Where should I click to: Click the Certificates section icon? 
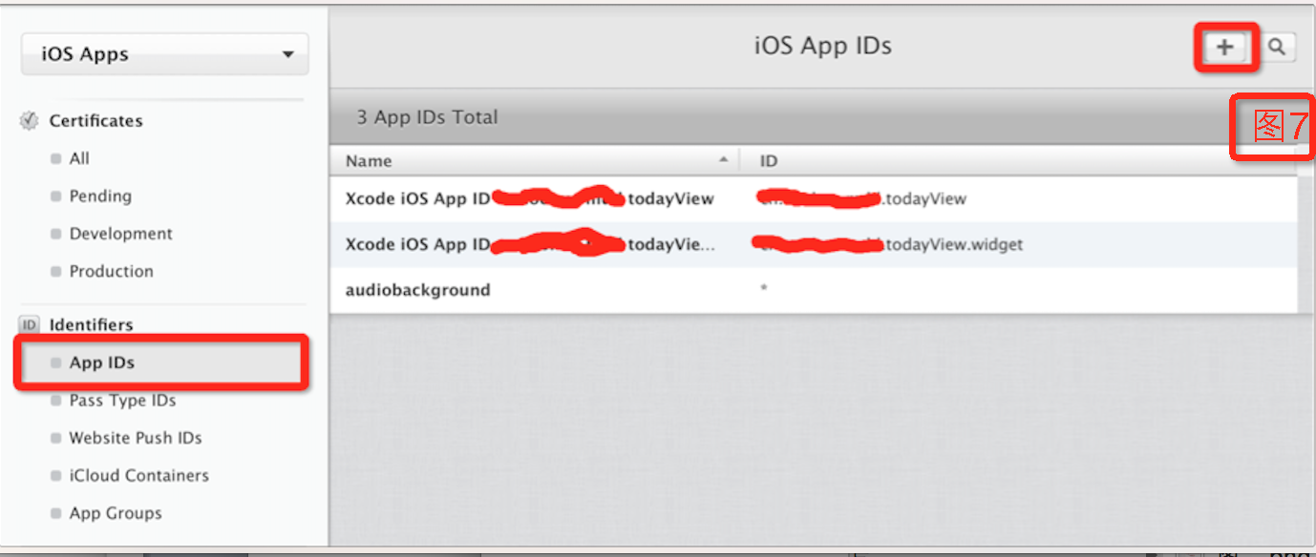point(30,121)
